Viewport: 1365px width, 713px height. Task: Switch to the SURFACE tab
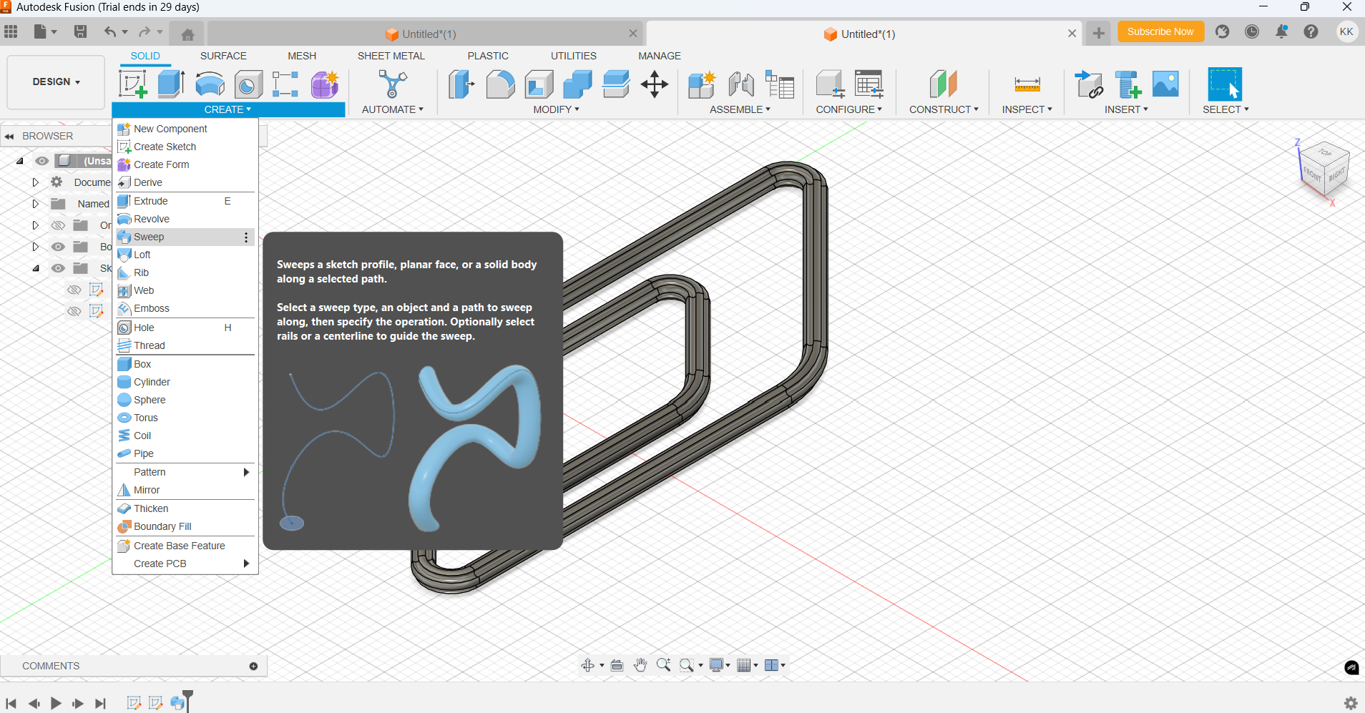[223, 56]
